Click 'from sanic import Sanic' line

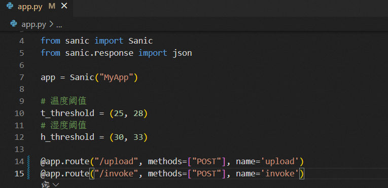[97, 41]
